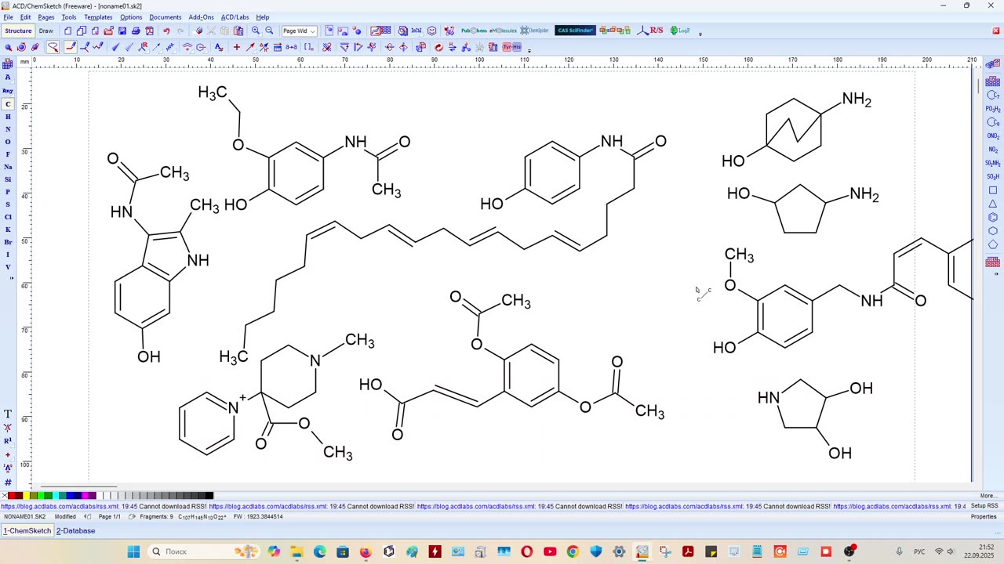Insert the PO3H2 radical template

[x=993, y=109]
